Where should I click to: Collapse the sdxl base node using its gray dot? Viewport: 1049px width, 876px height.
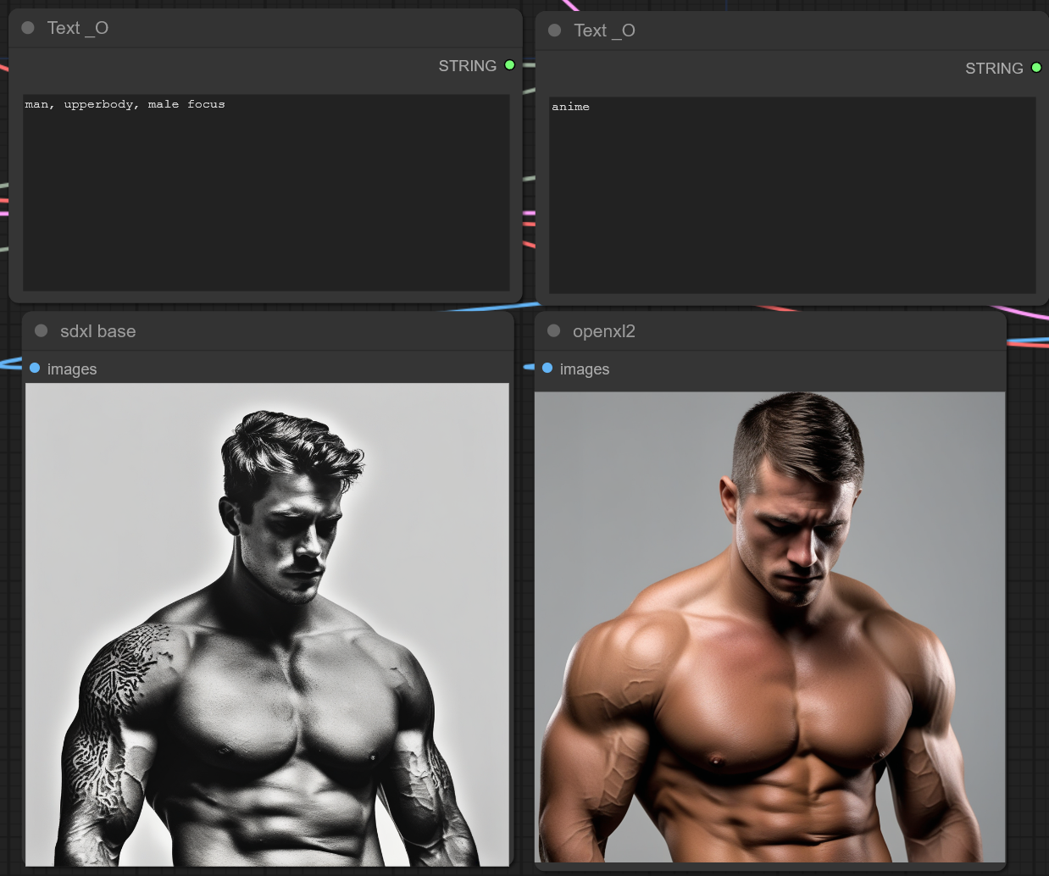pos(41,331)
